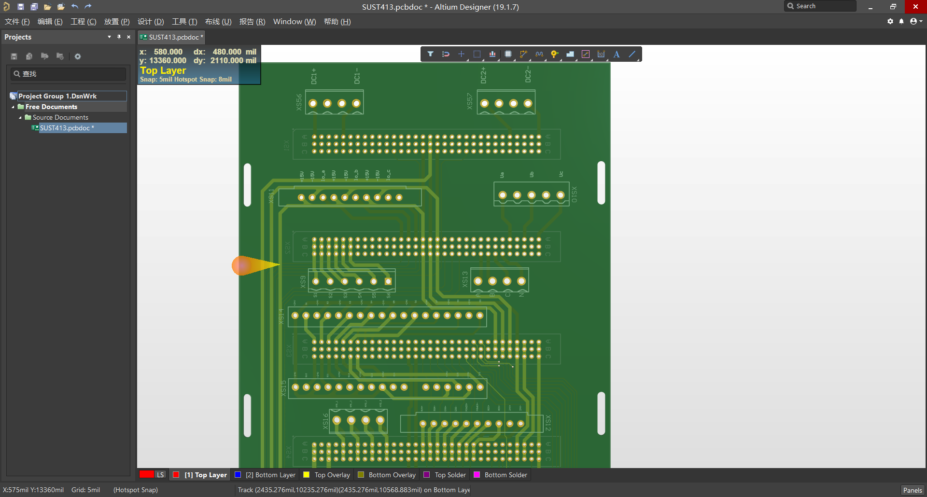The width and height of the screenshot is (927, 497).
Task: Switch to the Bottom Solder layer tab
Action: 501,475
